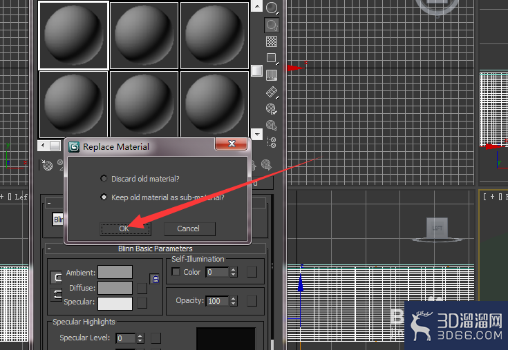Click the sample slots scroll down arrow
Screen dimensions: 508x350
tap(257, 134)
